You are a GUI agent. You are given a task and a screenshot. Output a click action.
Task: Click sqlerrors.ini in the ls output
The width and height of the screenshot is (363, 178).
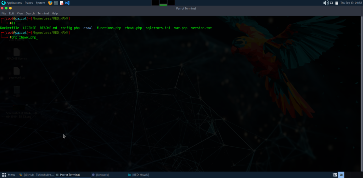(x=158, y=28)
